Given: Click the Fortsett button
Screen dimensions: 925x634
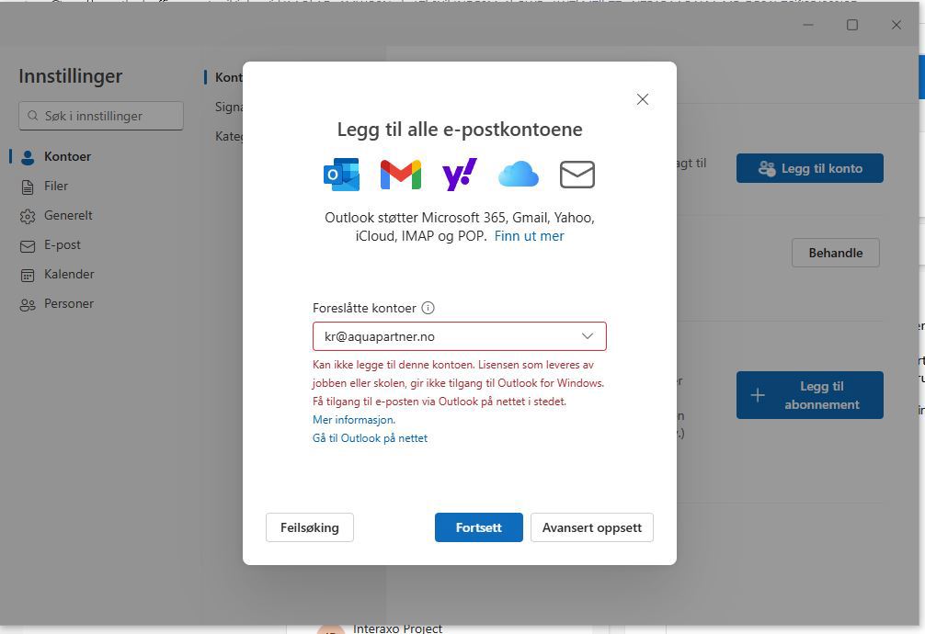Looking at the screenshot, I should pyautogui.click(x=478, y=527).
